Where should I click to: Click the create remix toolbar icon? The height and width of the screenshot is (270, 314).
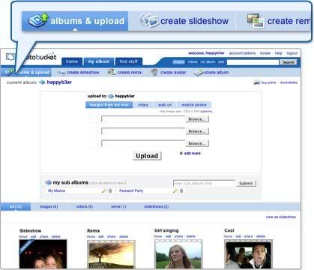pos(112,73)
